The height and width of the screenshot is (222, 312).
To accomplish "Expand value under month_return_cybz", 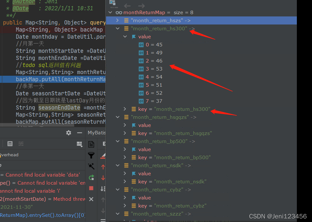I will (125, 198).
